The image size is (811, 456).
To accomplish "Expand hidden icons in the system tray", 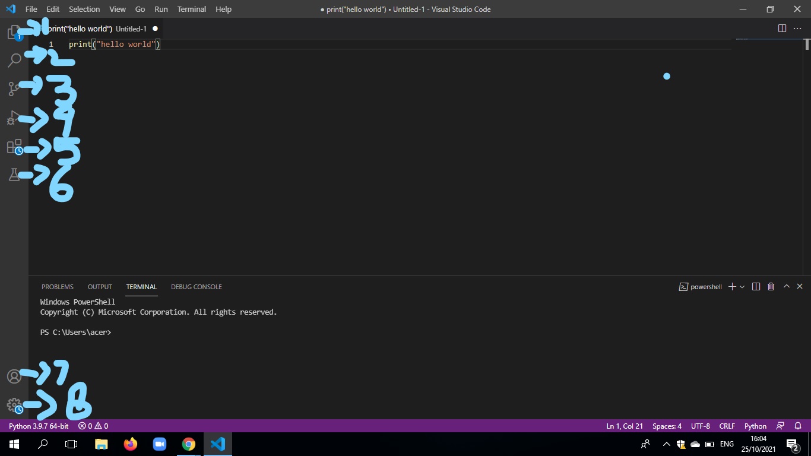I will [666, 444].
